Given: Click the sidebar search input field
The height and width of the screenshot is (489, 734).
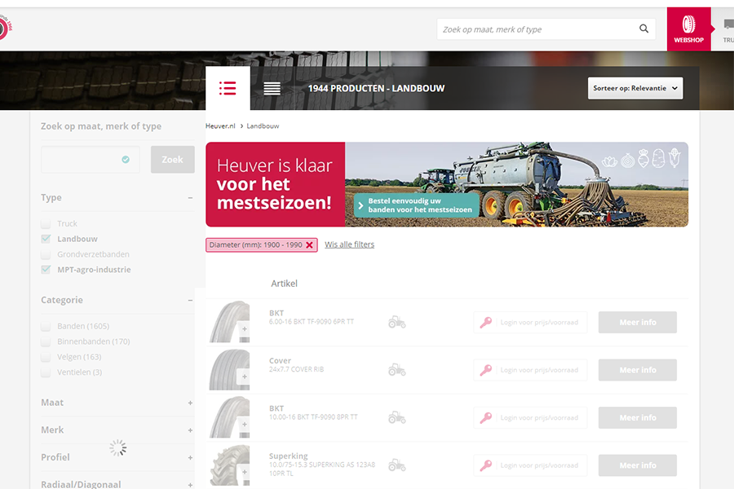Looking at the screenshot, I should (91, 160).
